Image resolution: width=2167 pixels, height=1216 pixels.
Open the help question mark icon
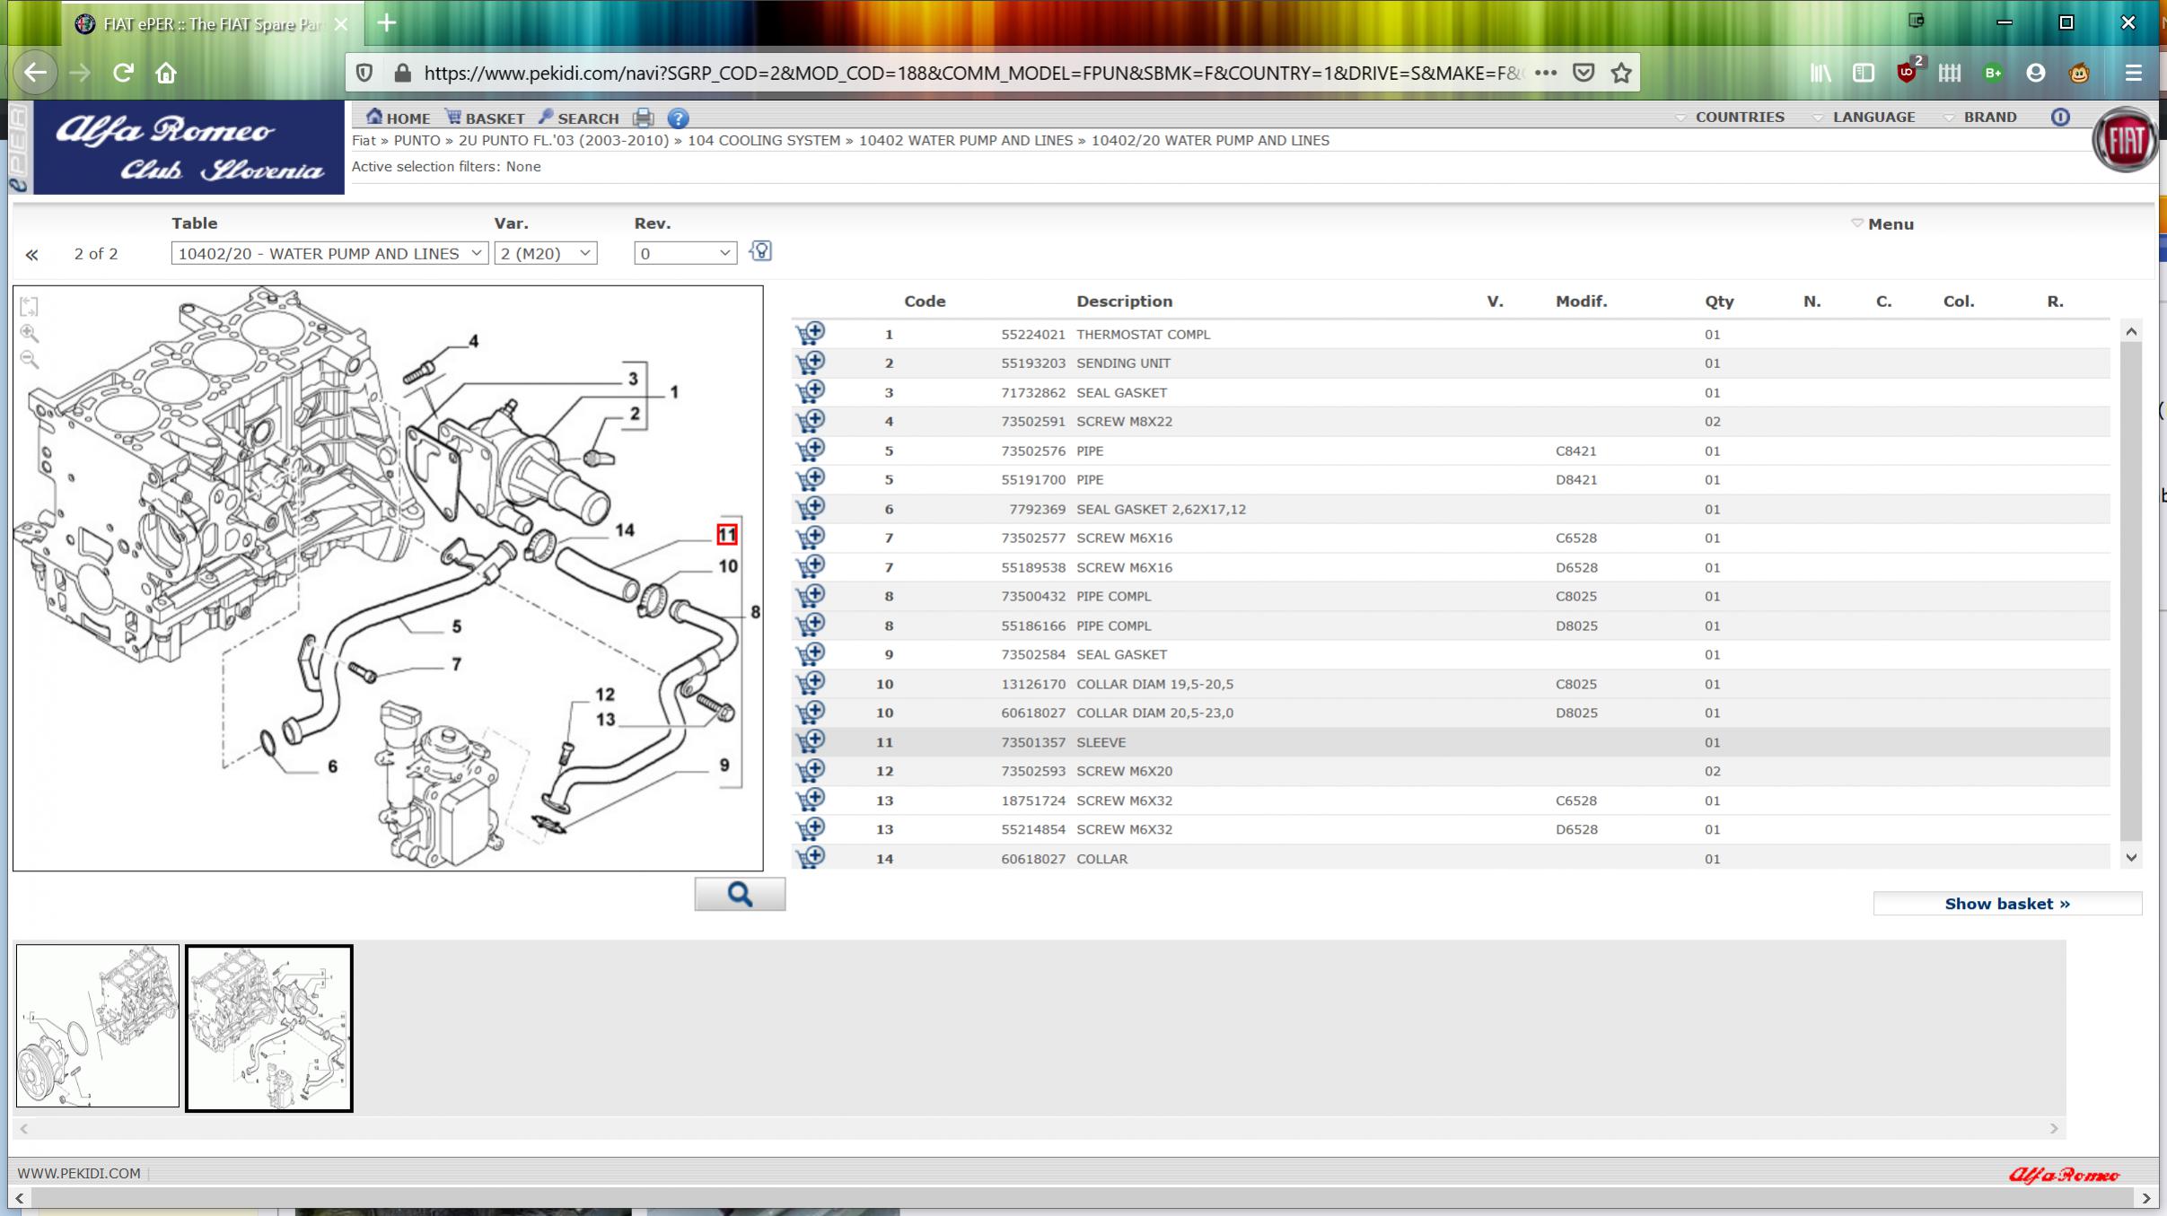click(679, 118)
